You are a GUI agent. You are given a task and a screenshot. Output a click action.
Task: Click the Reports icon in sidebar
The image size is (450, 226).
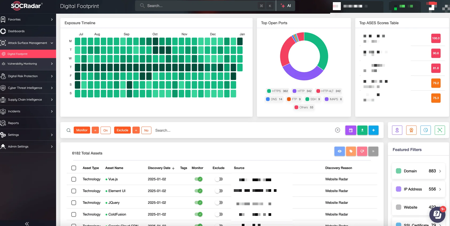click(x=3, y=123)
